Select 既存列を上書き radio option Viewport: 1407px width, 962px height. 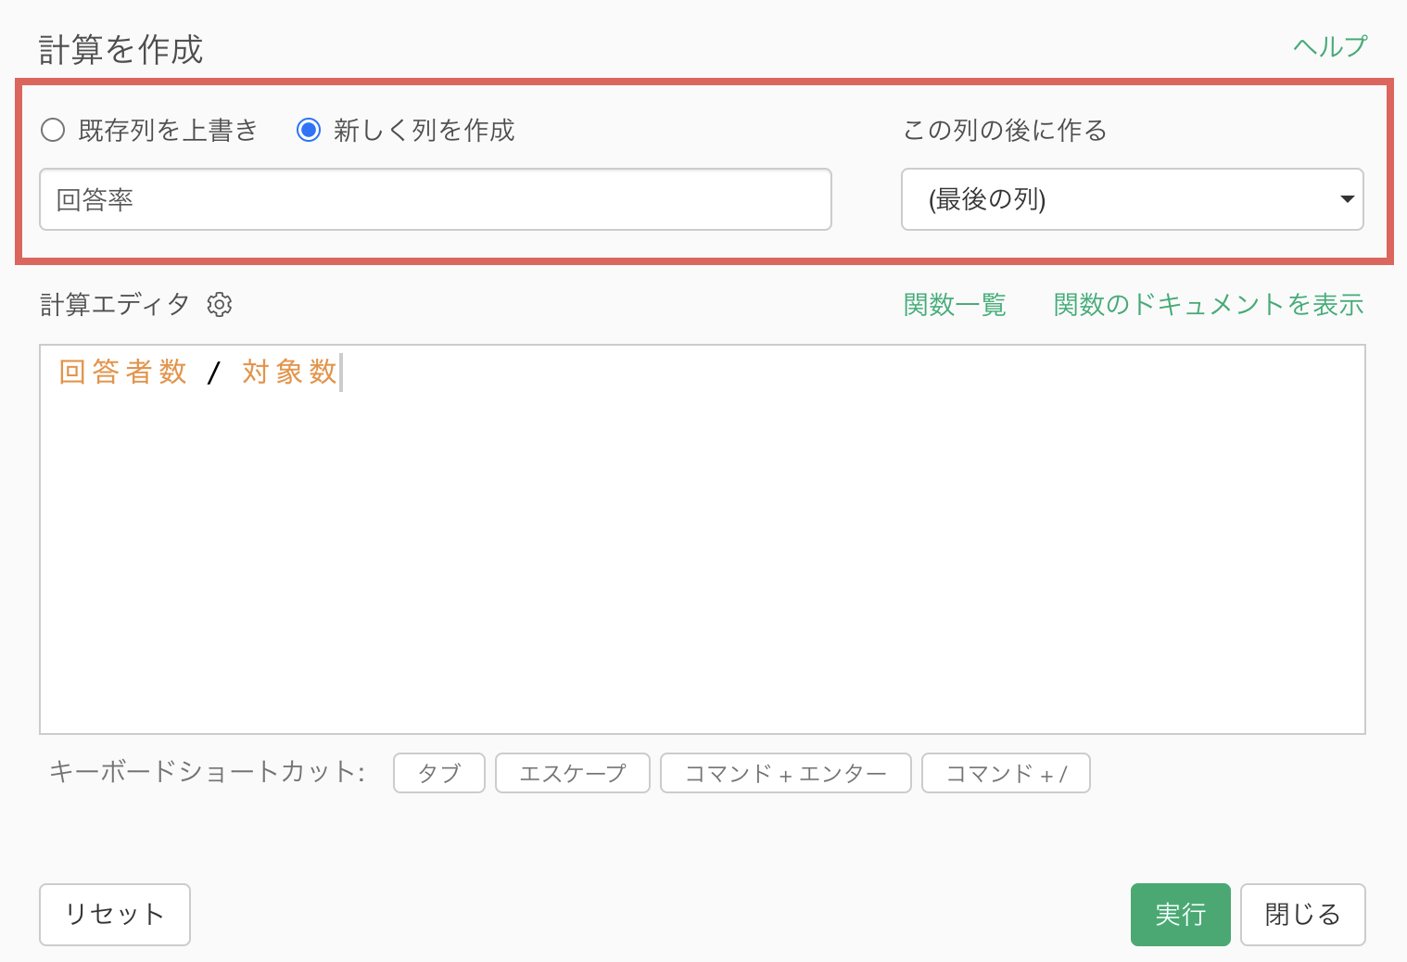coord(53,130)
